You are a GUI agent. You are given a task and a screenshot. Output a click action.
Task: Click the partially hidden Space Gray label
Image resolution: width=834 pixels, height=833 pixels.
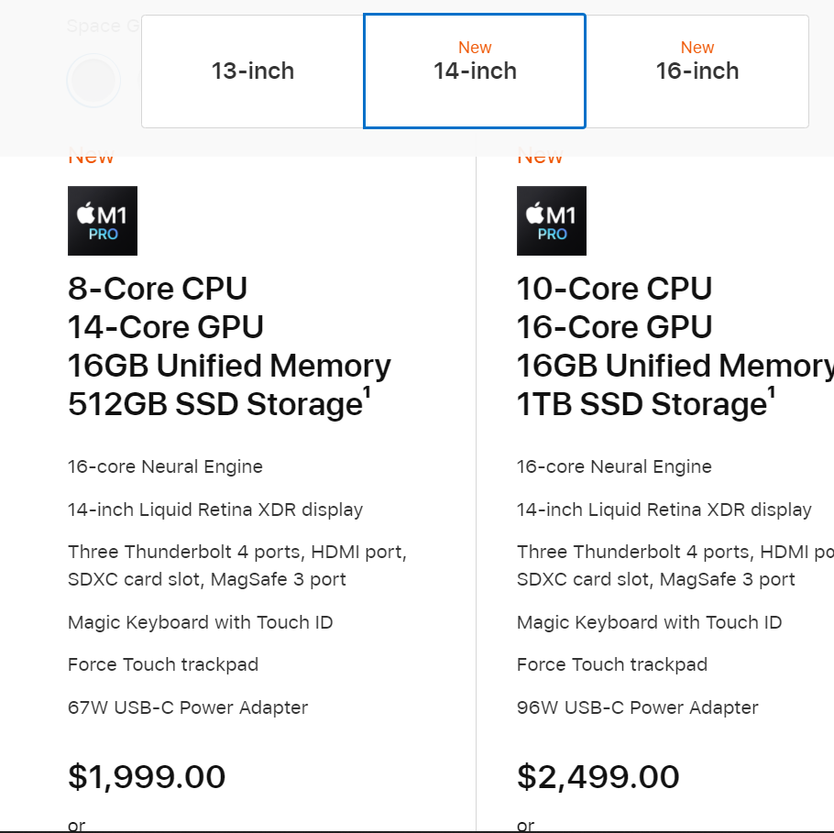coord(104,26)
